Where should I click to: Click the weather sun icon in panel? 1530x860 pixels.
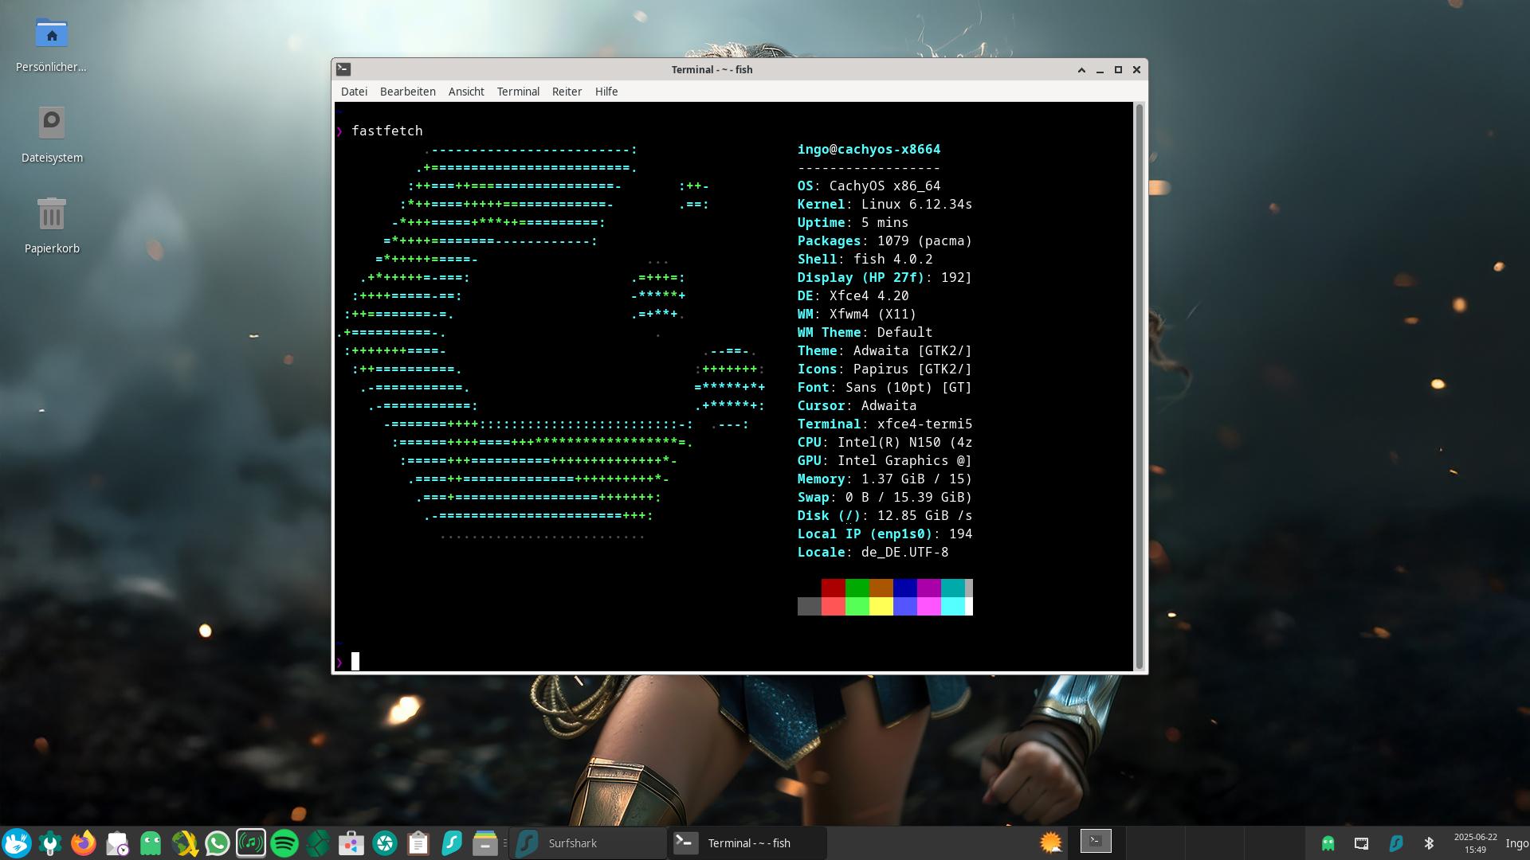(x=1051, y=842)
